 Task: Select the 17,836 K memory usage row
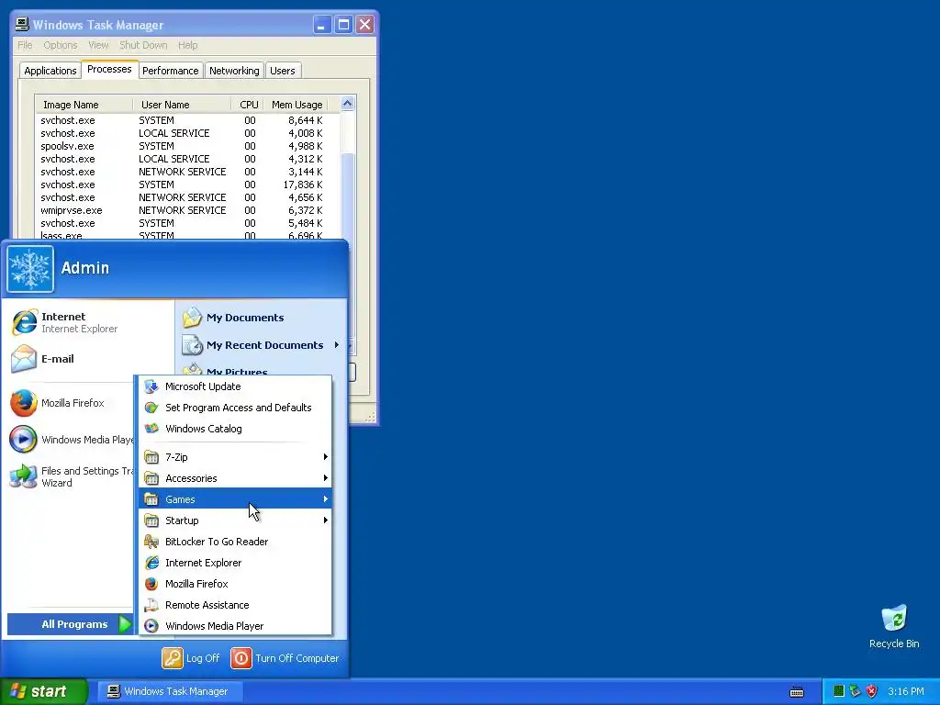coord(187,185)
